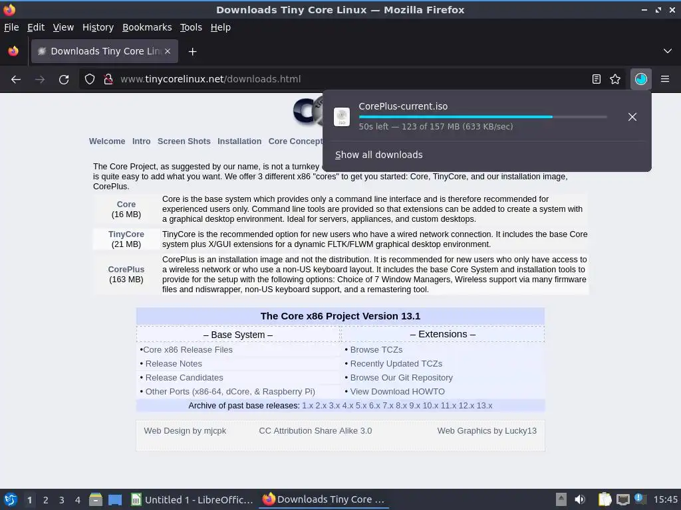The image size is (681, 510).
Task: Open the 1.x archive release link
Action: tap(307, 406)
